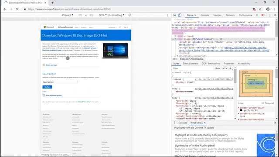Screen dimensions: 279x157
Task: Close the What's New drawer tab
Action: (205, 123)
